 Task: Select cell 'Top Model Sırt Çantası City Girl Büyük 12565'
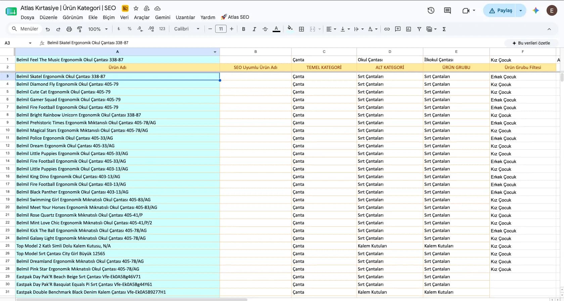[117, 254]
